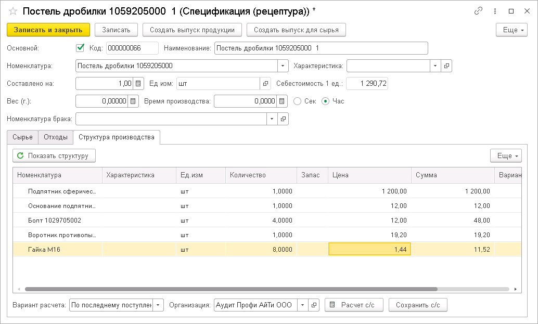
Task: Sort by Номенклатура column header
Action: point(58,175)
